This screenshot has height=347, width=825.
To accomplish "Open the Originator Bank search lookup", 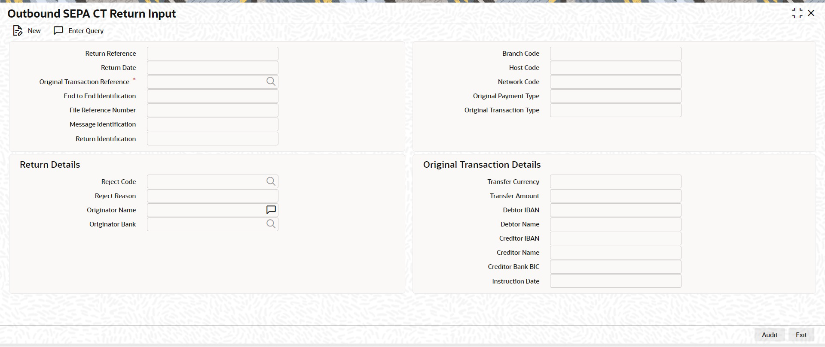I will pyautogui.click(x=271, y=224).
